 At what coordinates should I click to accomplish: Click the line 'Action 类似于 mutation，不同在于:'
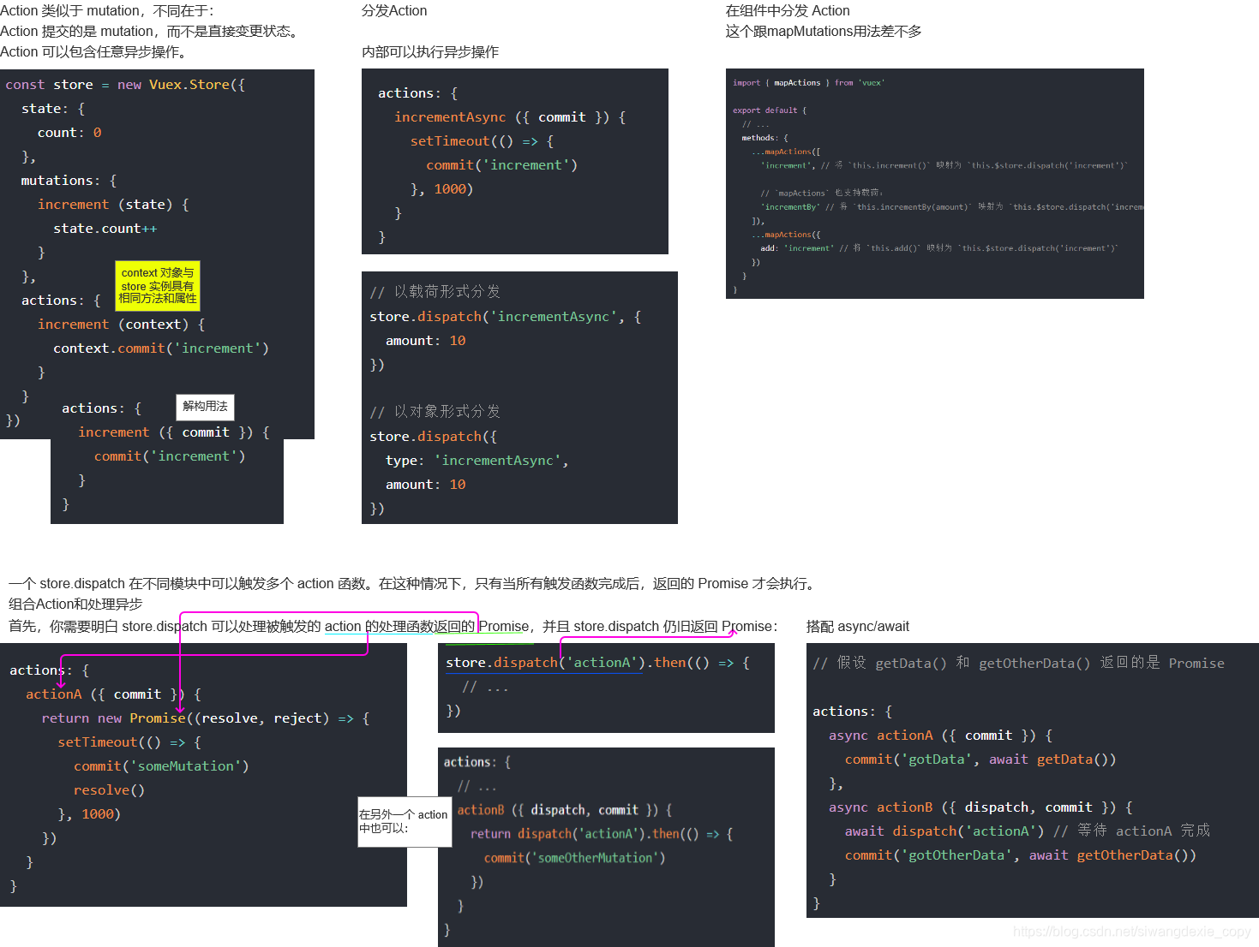[x=107, y=11]
